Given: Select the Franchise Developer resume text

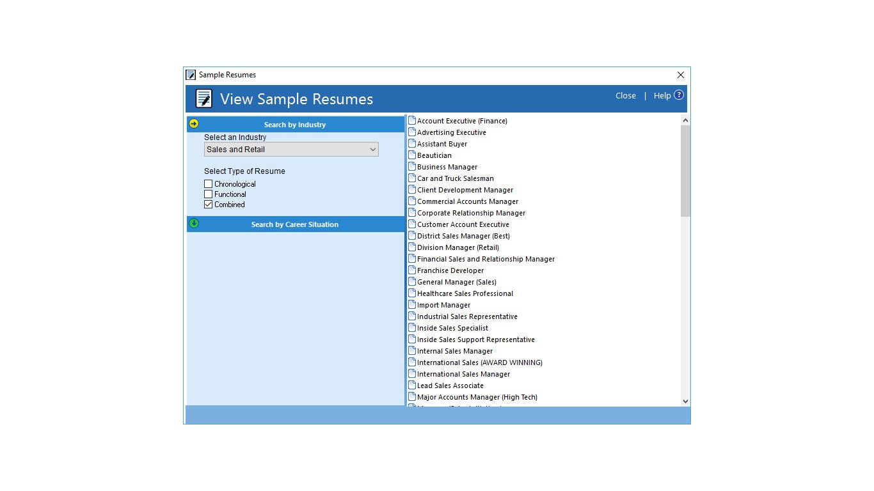Looking at the screenshot, I should tap(450, 270).
